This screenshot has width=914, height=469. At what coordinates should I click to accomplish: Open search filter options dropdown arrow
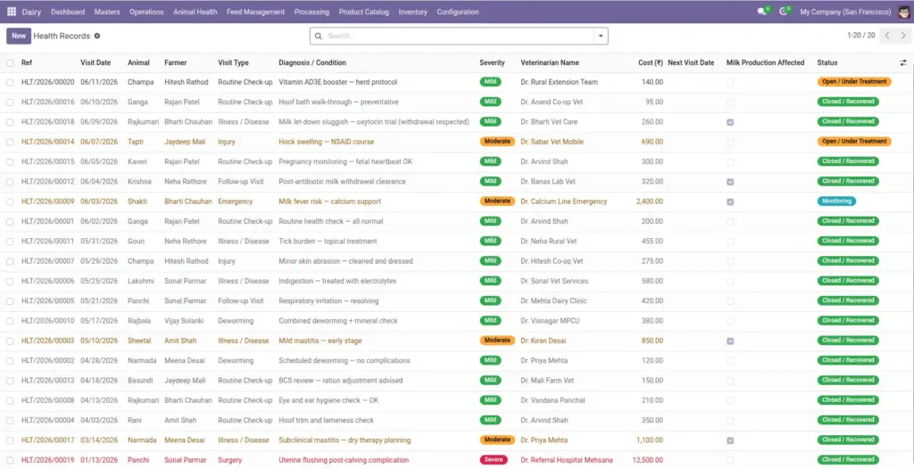point(601,37)
